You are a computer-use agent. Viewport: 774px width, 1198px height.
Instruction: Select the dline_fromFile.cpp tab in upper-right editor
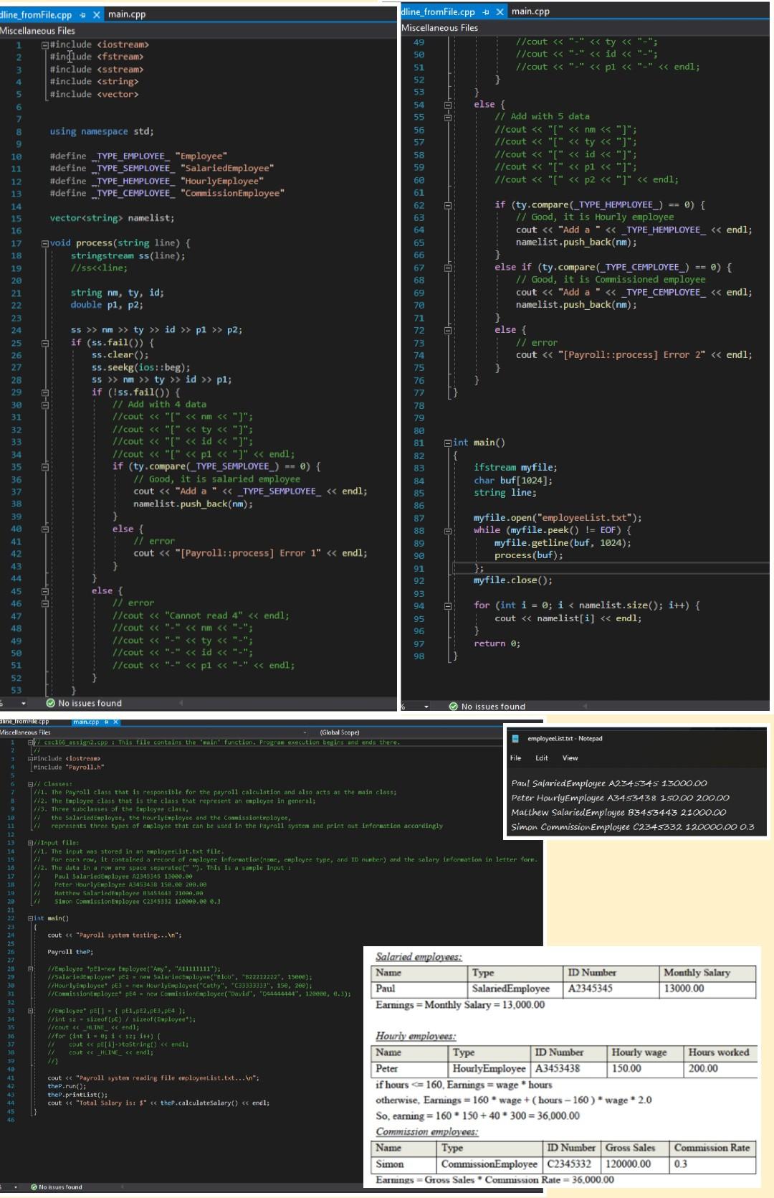(439, 11)
